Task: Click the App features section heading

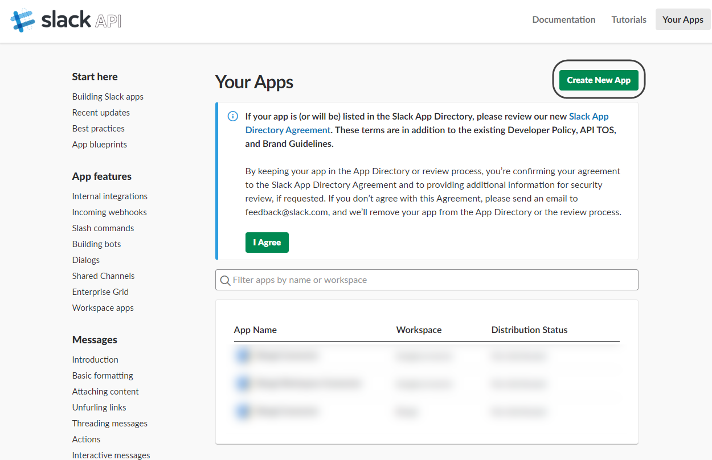Action: [102, 176]
